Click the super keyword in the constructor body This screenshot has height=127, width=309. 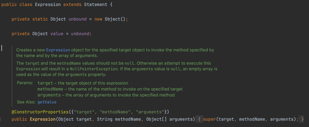210,119
